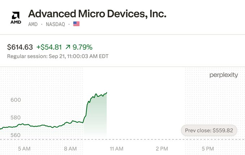
Task: Click the 8 AM time axis label
Action: tap(70, 148)
